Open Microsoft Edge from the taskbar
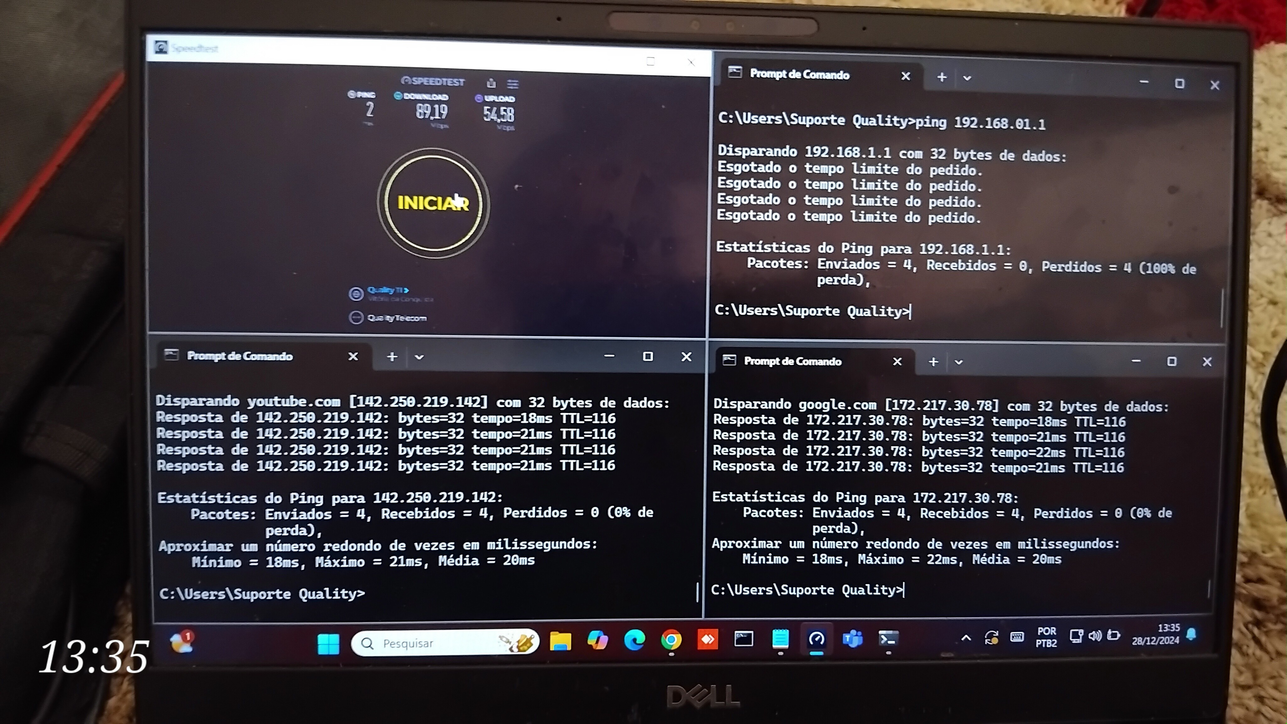Viewport: 1287px width, 724px height. (634, 640)
